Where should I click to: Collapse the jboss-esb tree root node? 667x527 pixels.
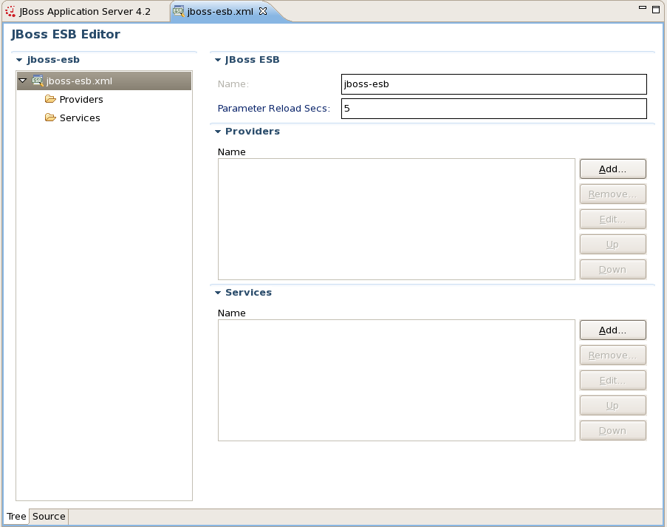point(22,80)
